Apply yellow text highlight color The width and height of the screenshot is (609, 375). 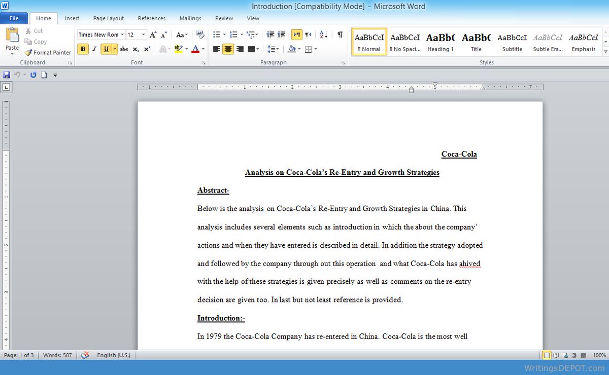[x=178, y=49]
